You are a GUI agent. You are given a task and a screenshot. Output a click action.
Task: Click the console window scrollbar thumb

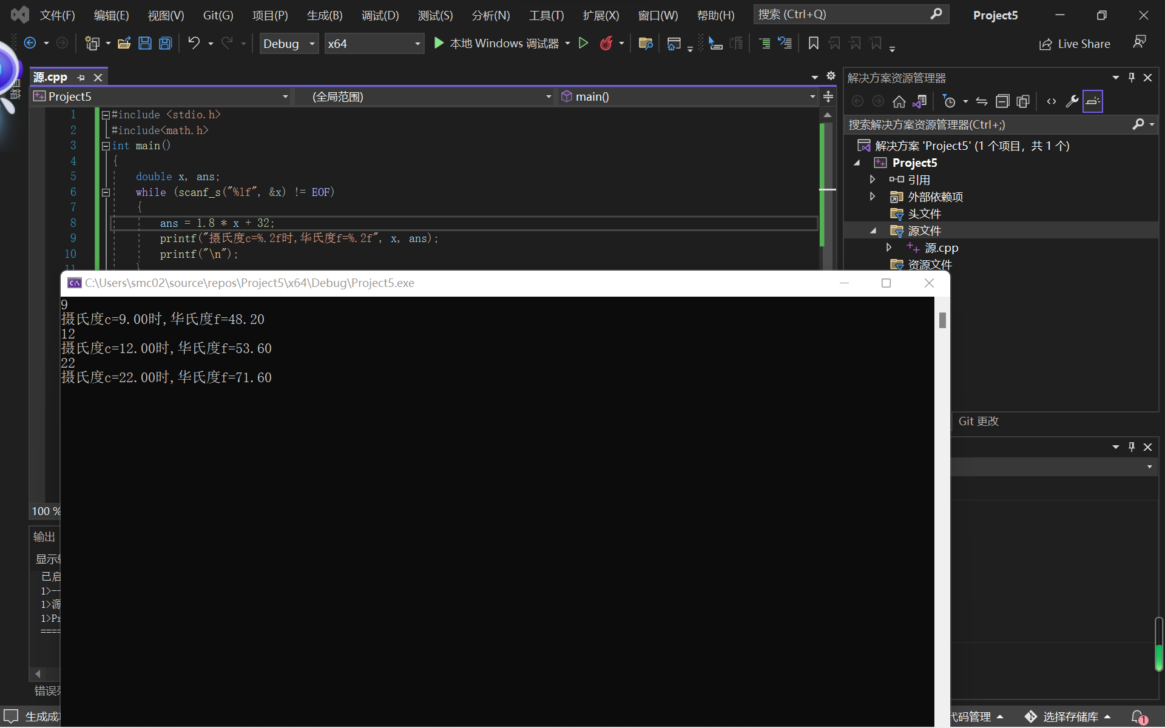point(942,320)
